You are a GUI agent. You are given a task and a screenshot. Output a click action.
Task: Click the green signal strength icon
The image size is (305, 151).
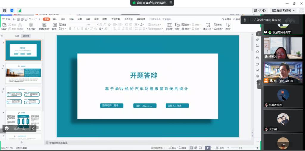coord(19,11)
